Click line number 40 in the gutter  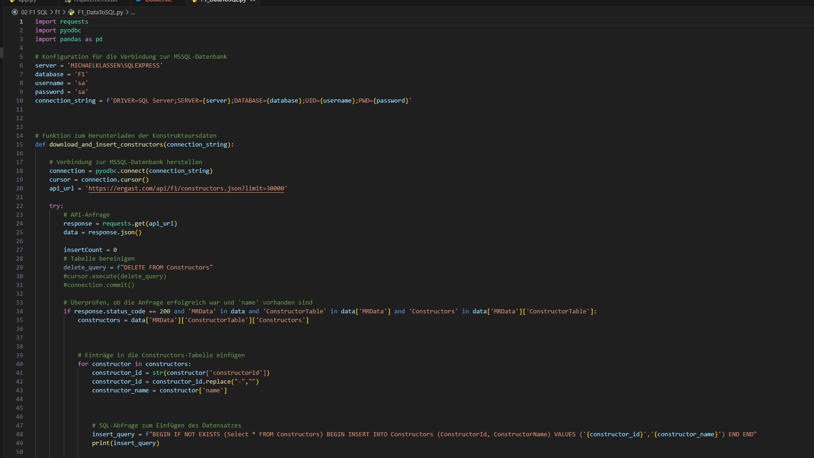(x=19, y=364)
